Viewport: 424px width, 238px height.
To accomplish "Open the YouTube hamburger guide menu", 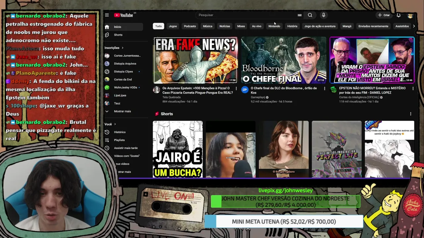I will click(x=107, y=15).
